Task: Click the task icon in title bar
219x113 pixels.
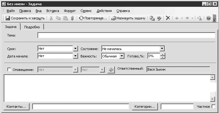Action: pyautogui.click(x=4, y=4)
